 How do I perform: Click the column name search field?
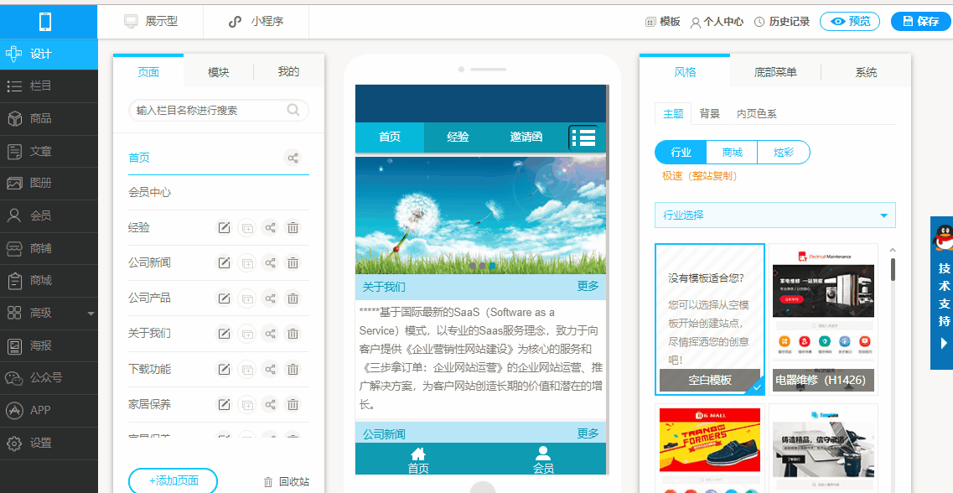tap(219, 111)
